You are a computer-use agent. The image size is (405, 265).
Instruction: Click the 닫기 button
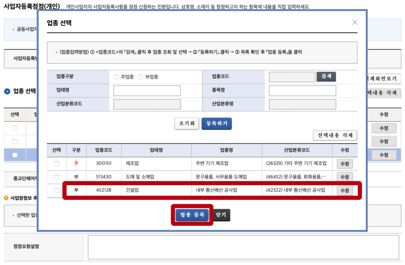[221, 215]
